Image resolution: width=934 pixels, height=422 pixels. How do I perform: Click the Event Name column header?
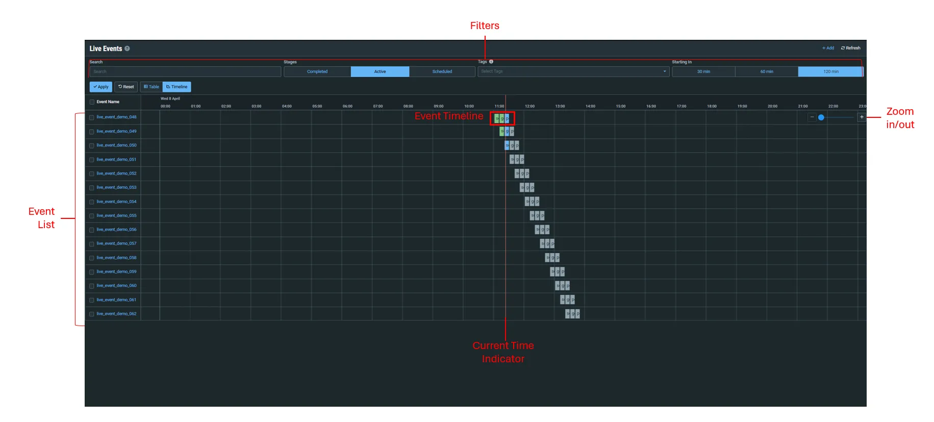(x=108, y=102)
